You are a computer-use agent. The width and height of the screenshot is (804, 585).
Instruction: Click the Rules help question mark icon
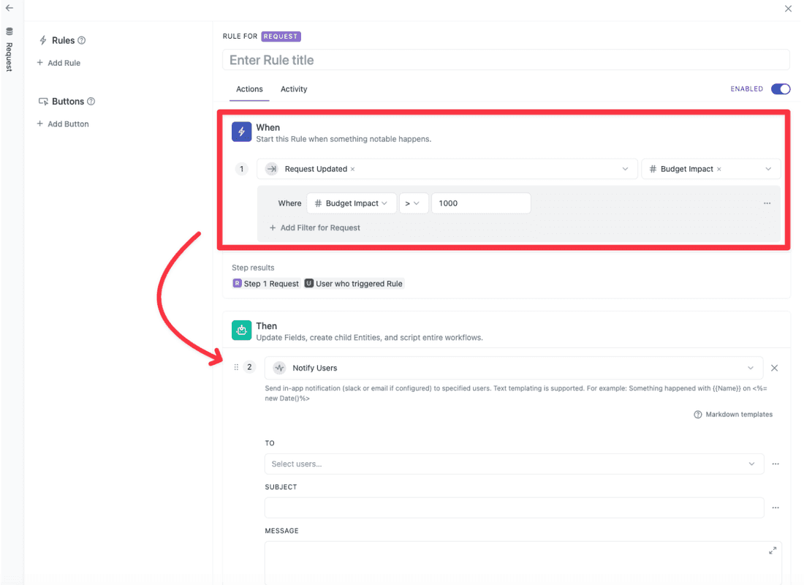click(x=82, y=40)
